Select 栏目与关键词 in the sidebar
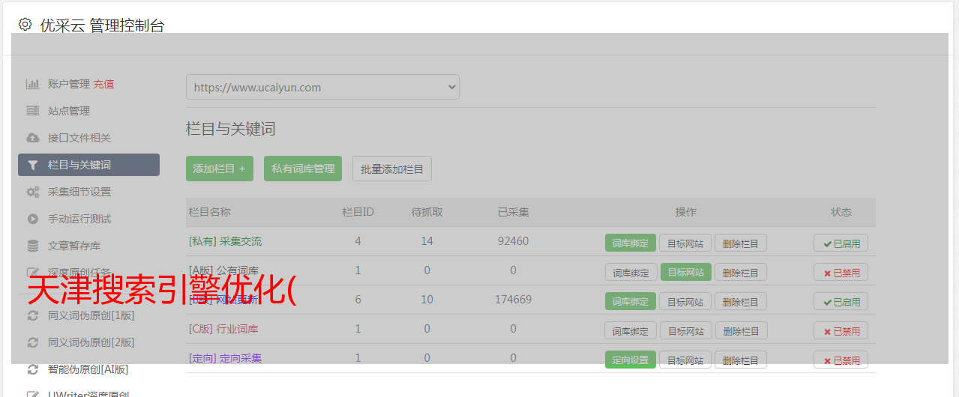 pyautogui.click(x=88, y=165)
